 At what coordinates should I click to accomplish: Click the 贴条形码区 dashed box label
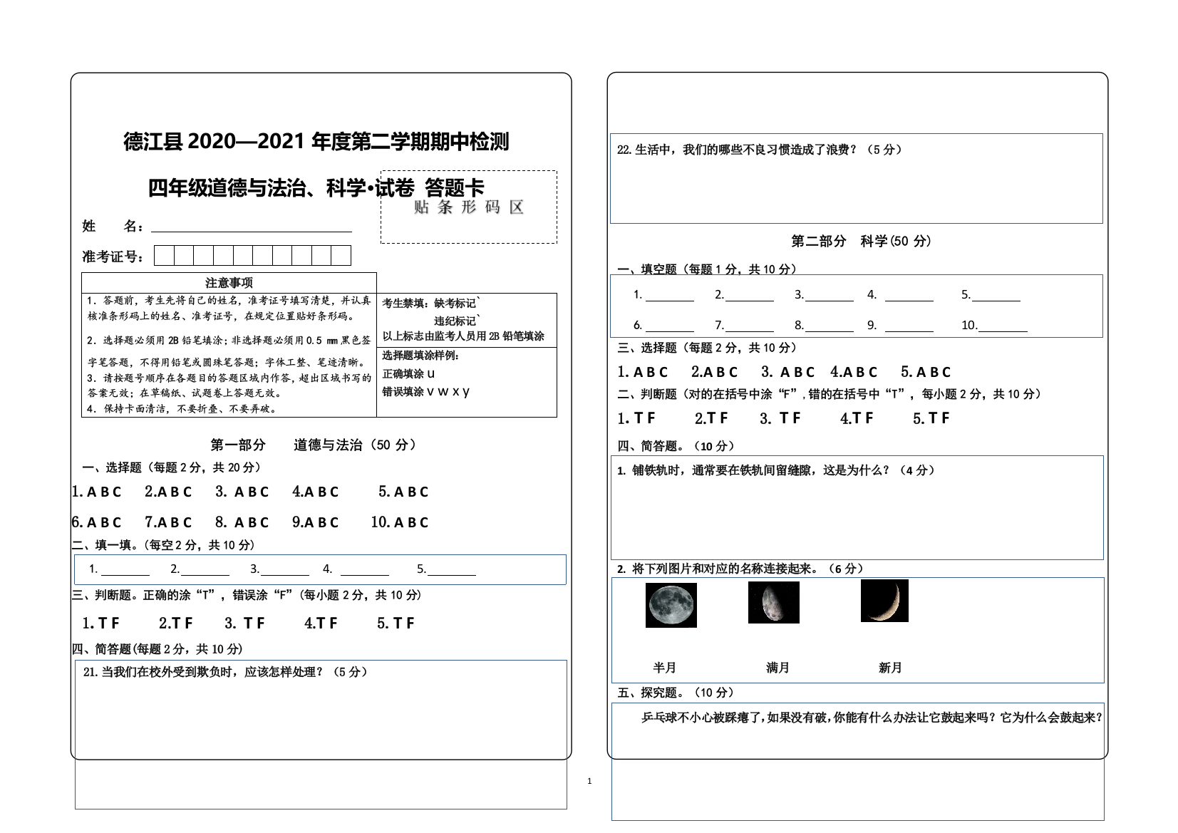click(469, 208)
